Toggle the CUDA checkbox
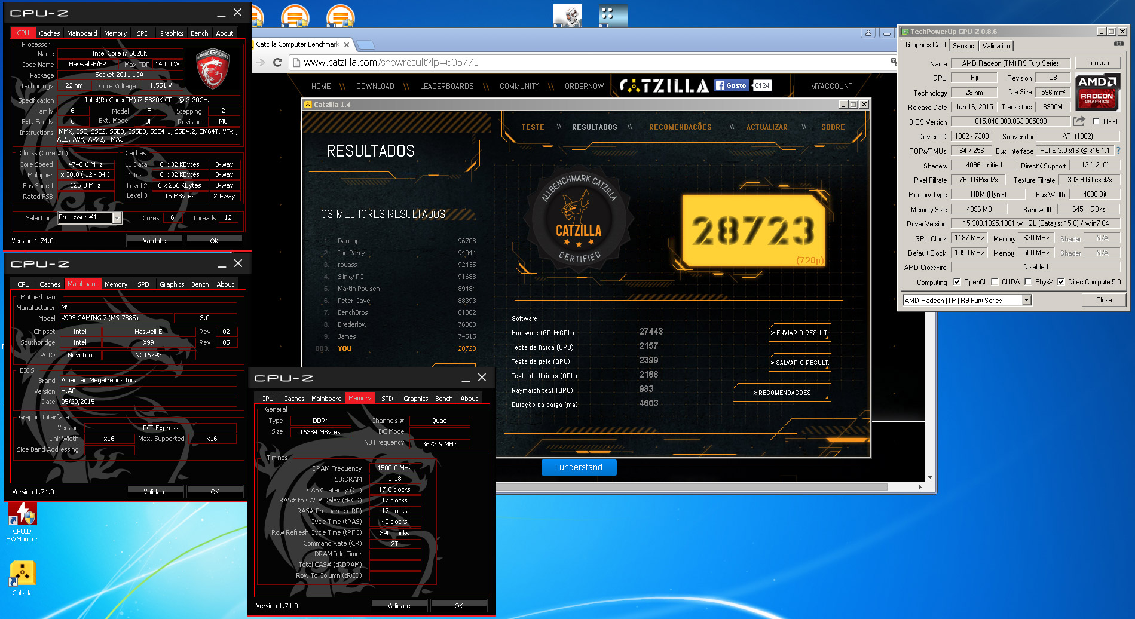Screen dimensions: 1135x619 pyautogui.click(x=995, y=282)
